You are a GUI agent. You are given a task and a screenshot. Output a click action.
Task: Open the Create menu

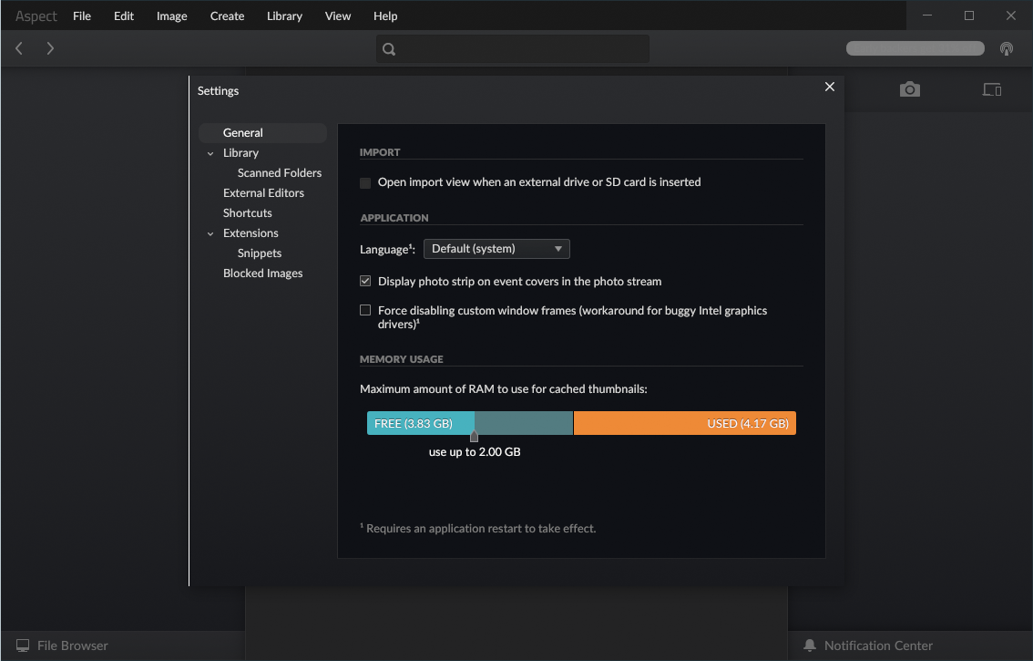coord(227,16)
